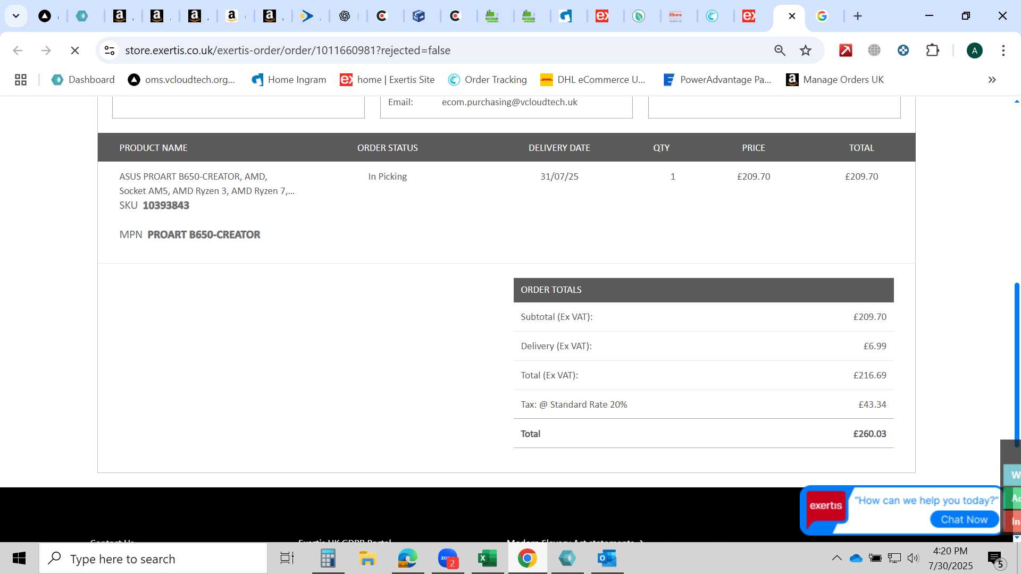Open the tab search dropdown arrow

[x=16, y=16]
